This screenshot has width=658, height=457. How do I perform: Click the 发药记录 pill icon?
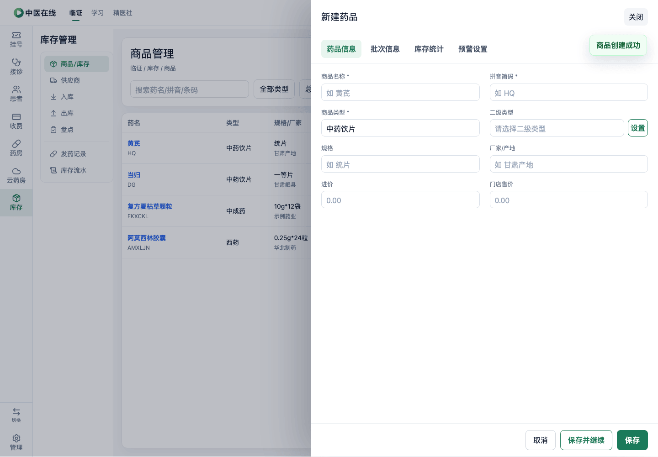pos(53,154)
